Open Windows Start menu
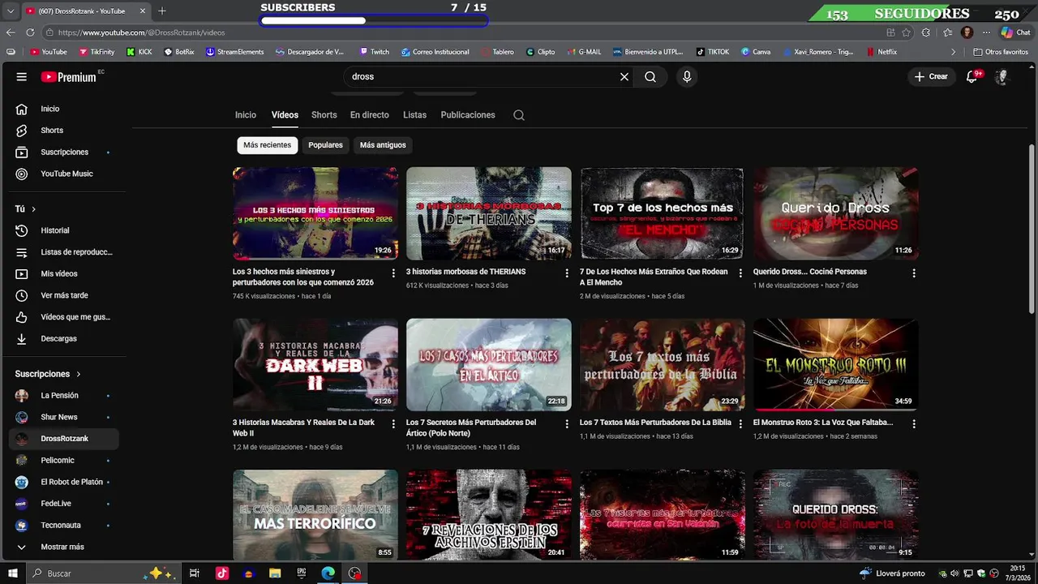Viewport: 1038px width, 584px height. click(12, 573)
